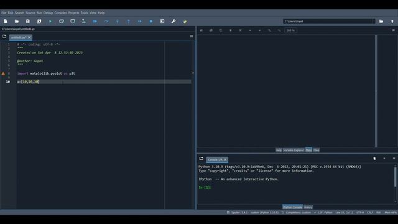Clear the console with the top-right icon
Screen dimensions: 398x224
374,159
